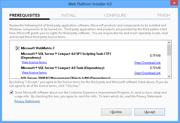Uncheck the Customer Experience Improvement Program checkbox
This screenshot has width=180, height=123.
(11, 93)
